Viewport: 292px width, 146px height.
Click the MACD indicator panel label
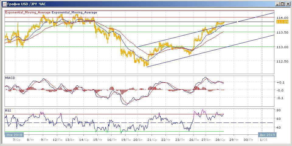(x=10, y=78)
